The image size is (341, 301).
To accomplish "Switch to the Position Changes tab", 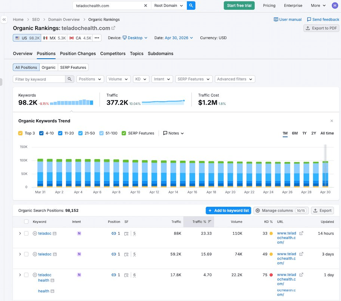I will pyautogui.click(x=78, y=53).
